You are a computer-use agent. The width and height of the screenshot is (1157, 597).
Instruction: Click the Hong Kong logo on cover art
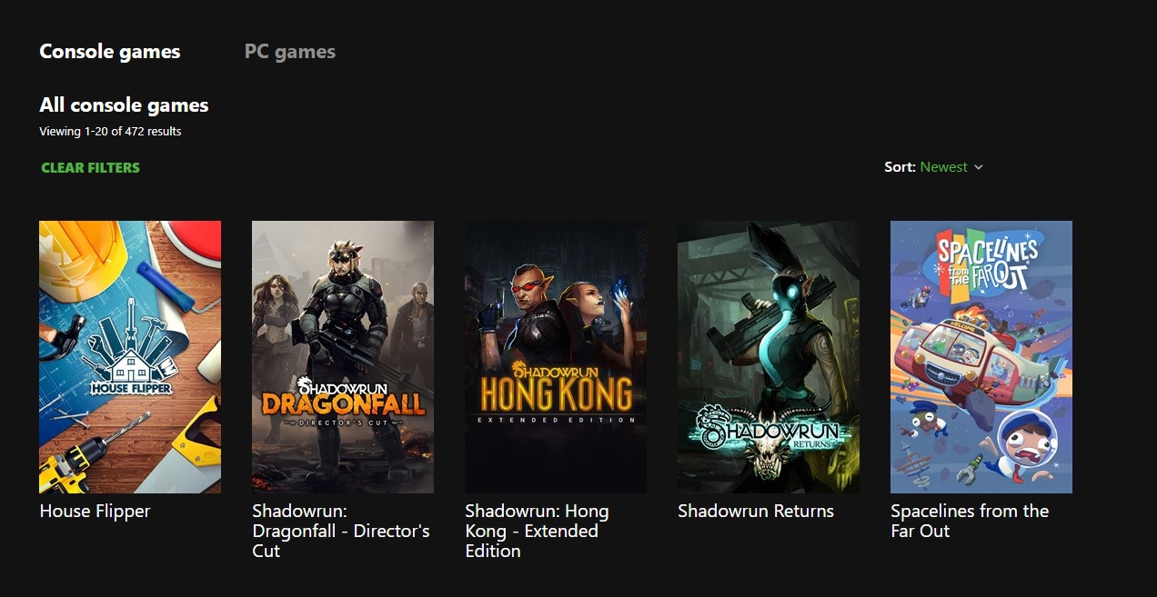coord(556,392)
